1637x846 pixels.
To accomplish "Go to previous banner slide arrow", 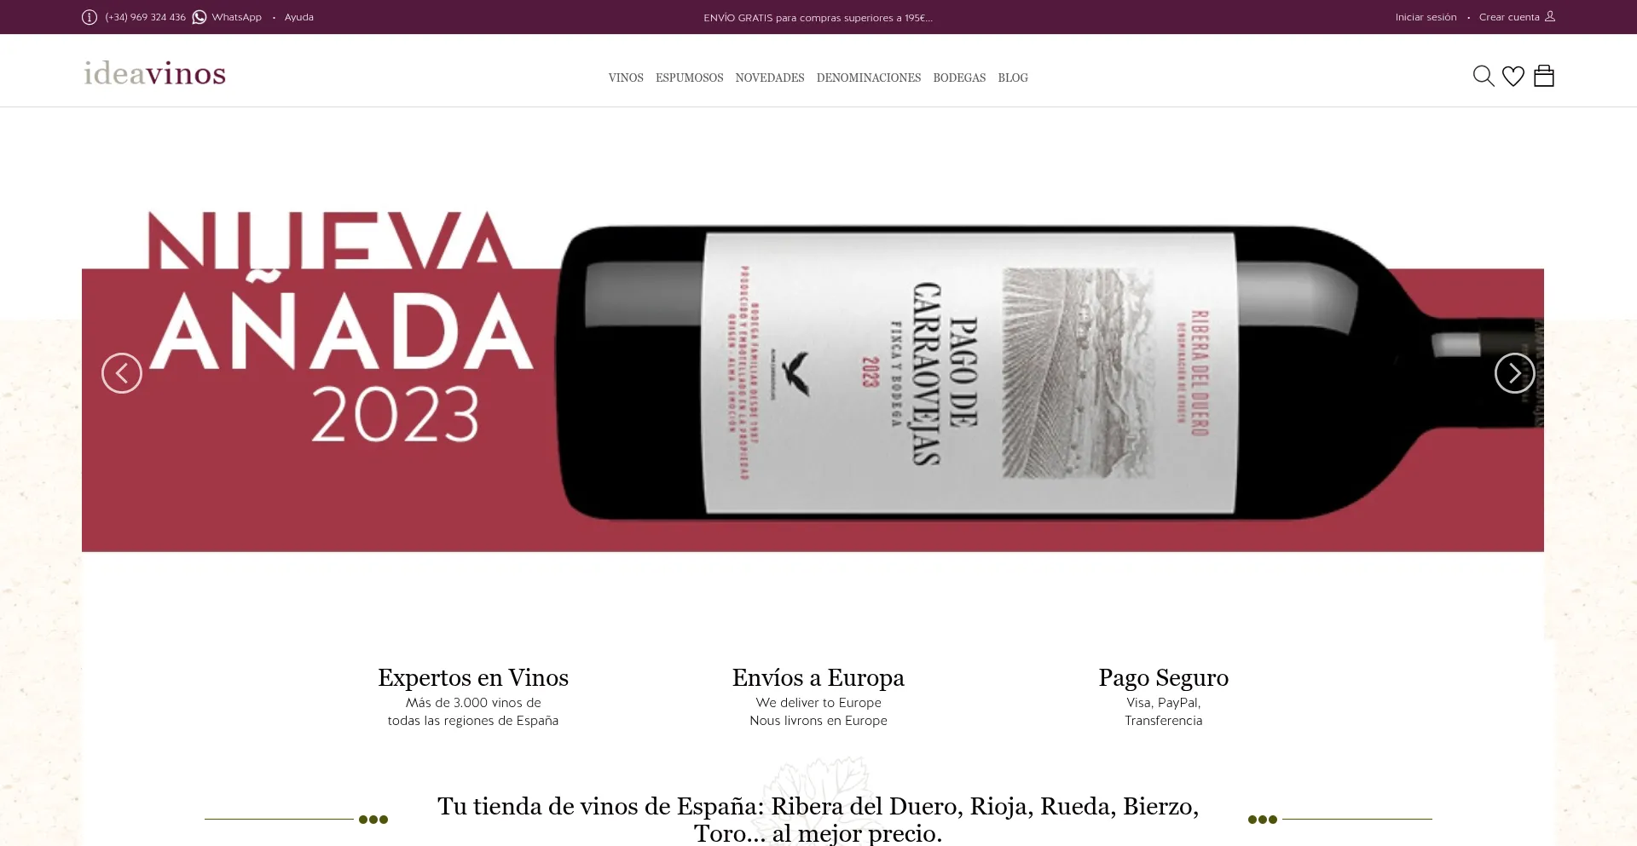I will (x=122, y=373).
